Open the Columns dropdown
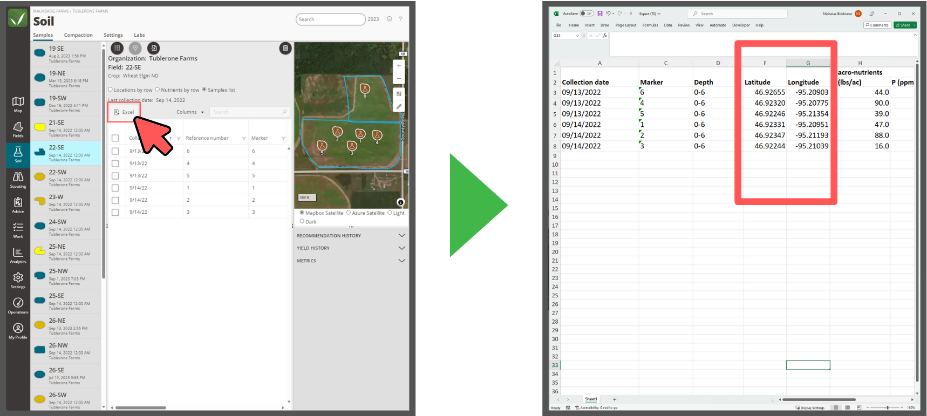This screenshot has height=416, width=927. (x=190, y=112)
